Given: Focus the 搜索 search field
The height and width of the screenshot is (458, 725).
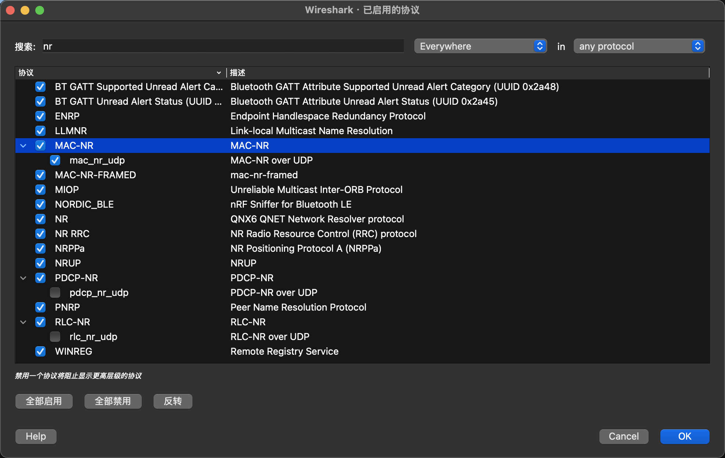Looking at the screenshot, I should coord(223,46).
